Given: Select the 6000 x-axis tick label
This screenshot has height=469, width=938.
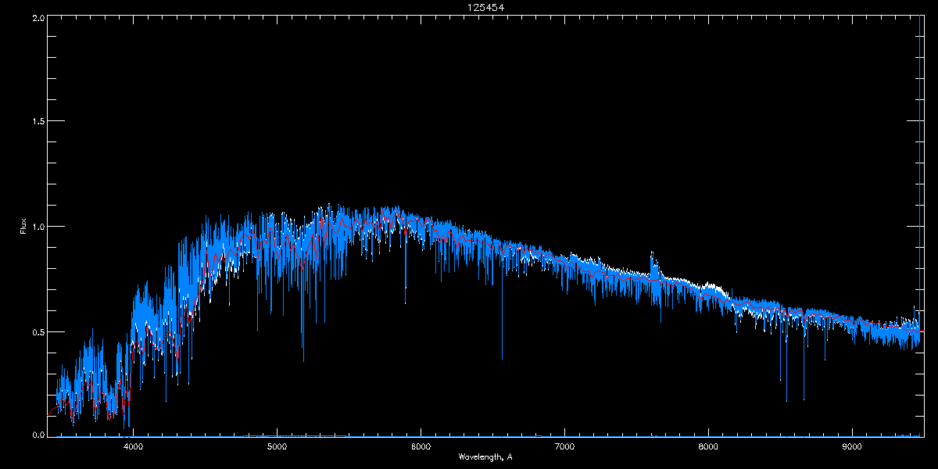Looking at the screenshot, I should (421, 447).
